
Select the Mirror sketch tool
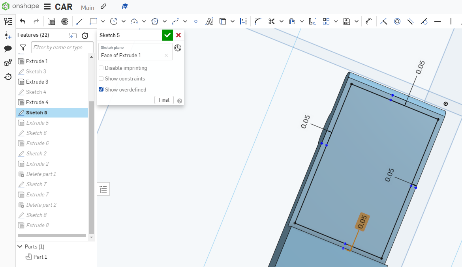point(313,21)
